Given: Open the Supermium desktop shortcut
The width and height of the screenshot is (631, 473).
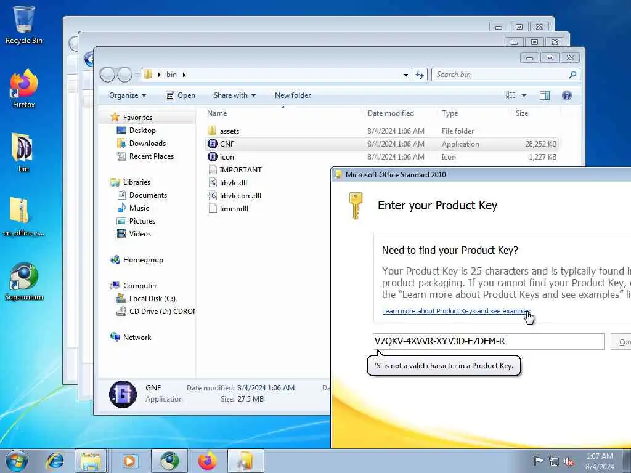Looking at the screenshot, I should pos(24,281).
